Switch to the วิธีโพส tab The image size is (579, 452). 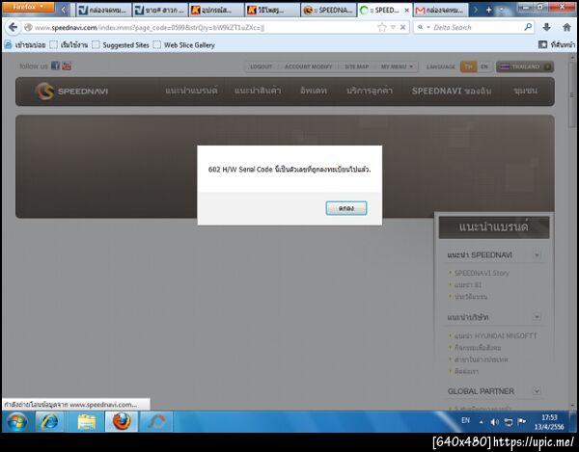pyautogui.click(x=272, y=11)
